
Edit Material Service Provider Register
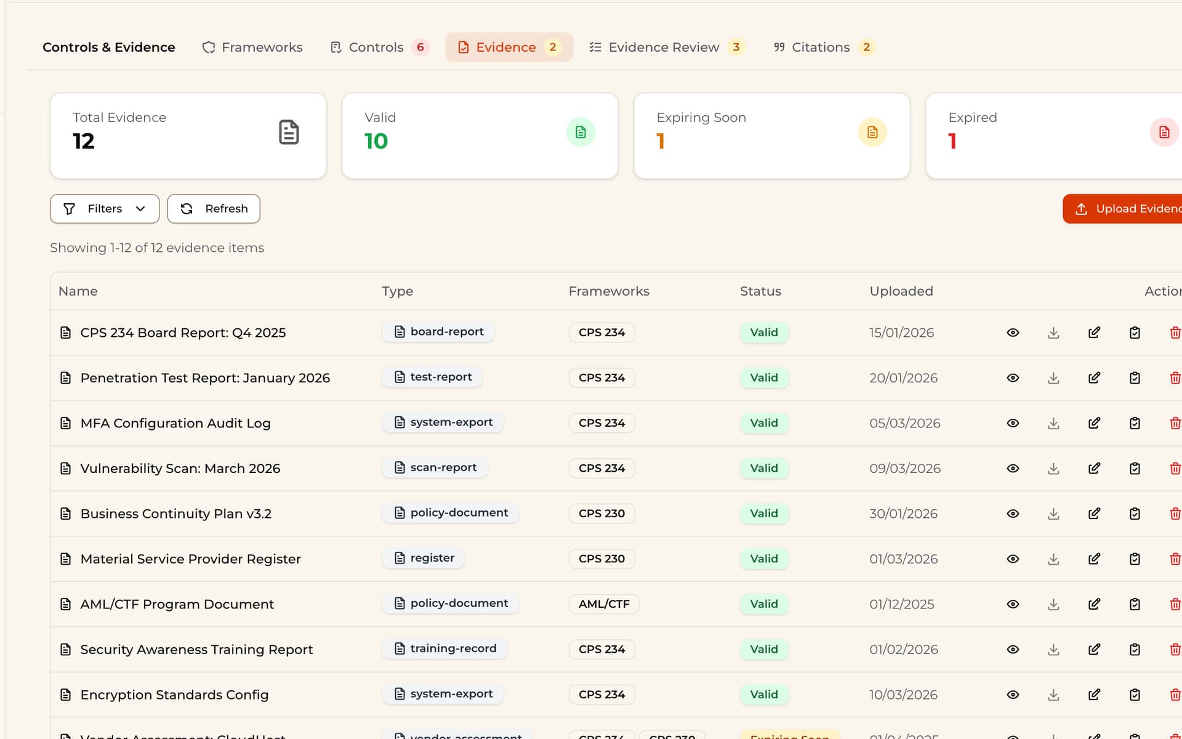(1094, 559)
